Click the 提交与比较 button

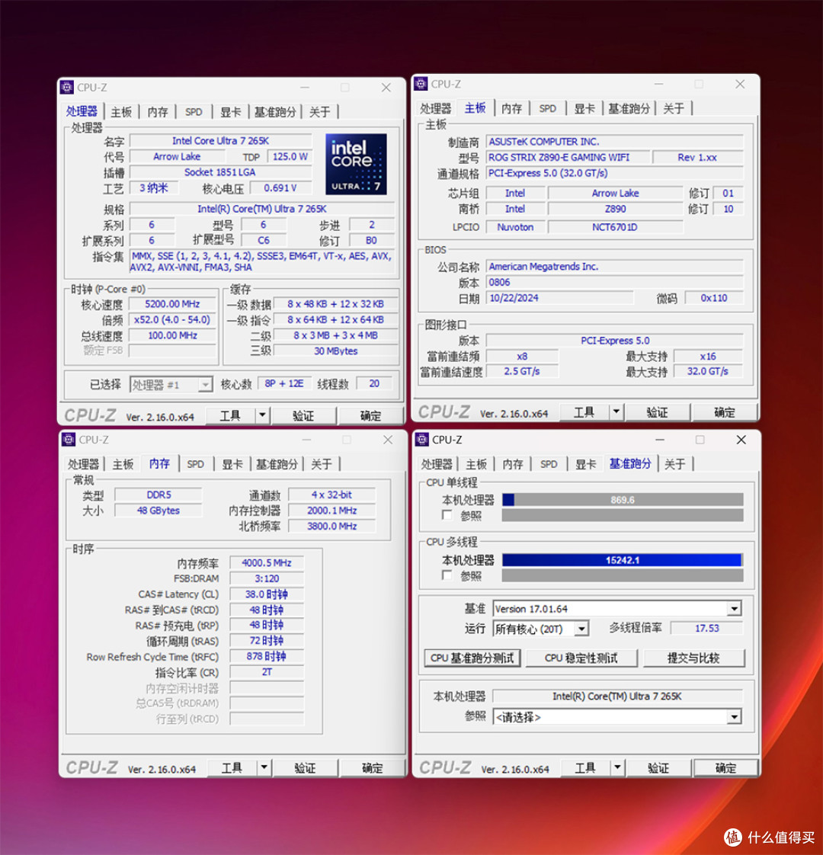pos(693,658)
